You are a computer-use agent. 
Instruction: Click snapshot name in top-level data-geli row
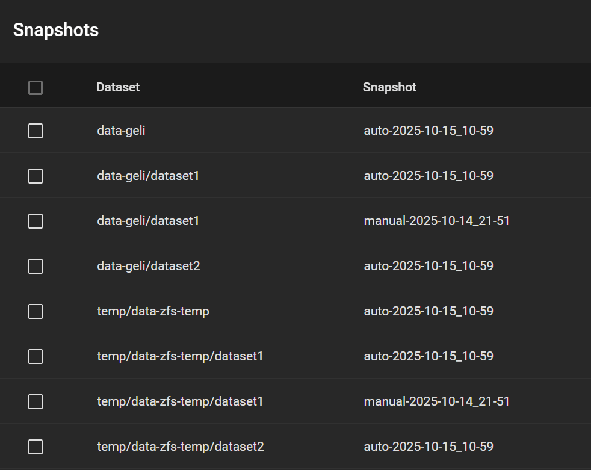click(429, 131)
